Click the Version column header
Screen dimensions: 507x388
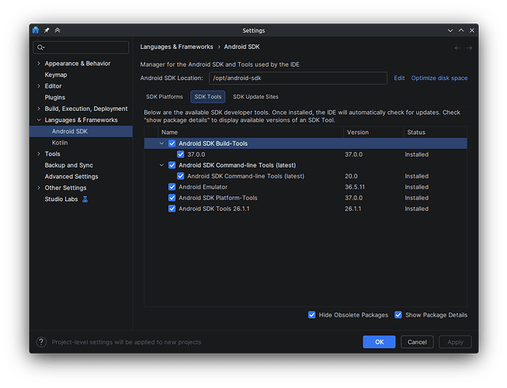[373, 132]
